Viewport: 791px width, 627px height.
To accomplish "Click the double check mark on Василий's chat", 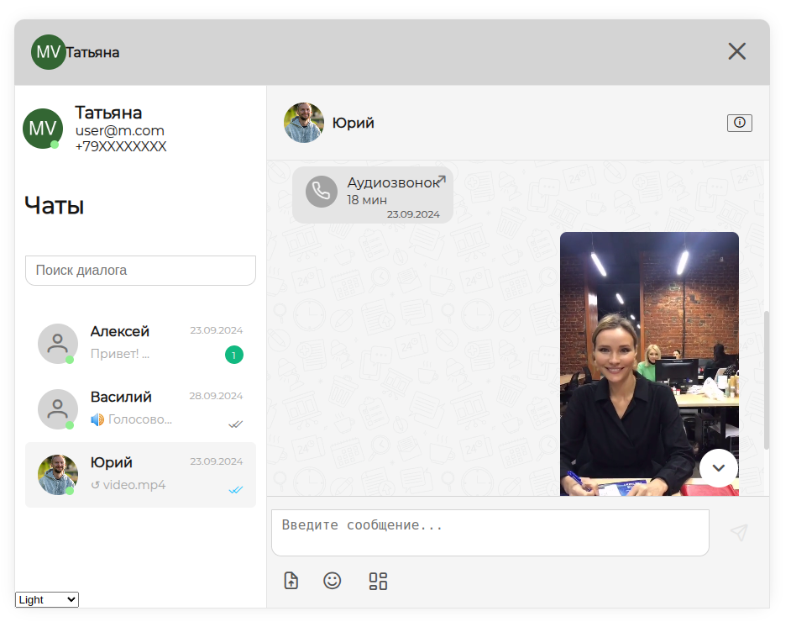I will (x=236, y=424).
